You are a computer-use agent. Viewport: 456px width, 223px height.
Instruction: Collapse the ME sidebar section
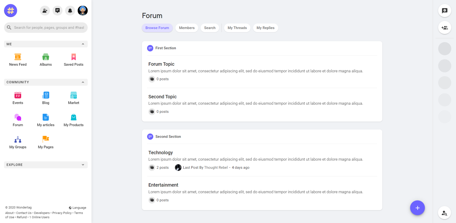click(83, 44)
